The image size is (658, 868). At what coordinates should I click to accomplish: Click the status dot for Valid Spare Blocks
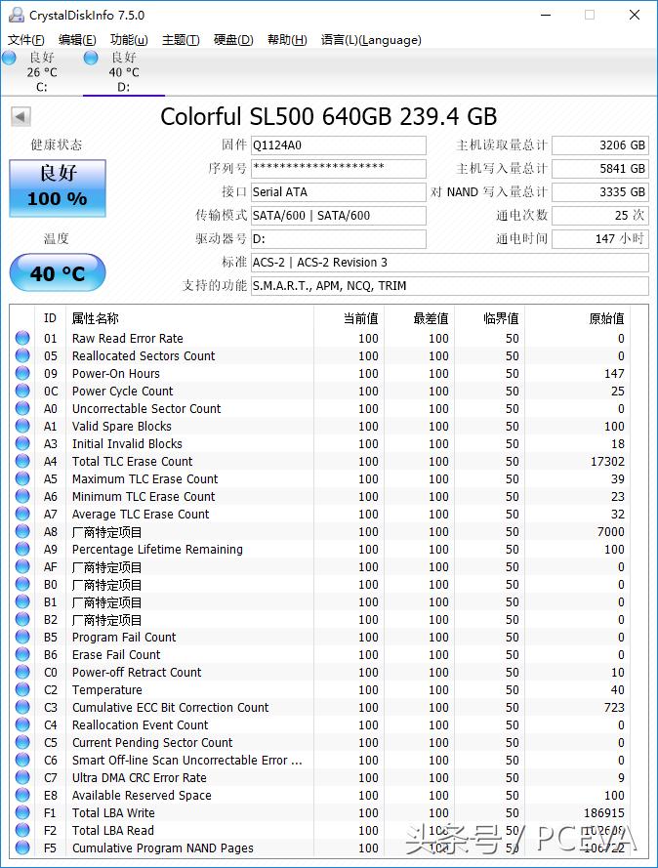click(x=22, y=426)
